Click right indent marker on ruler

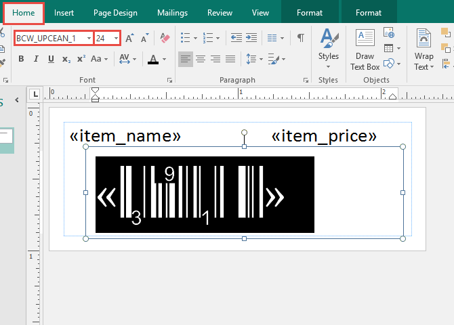click(x=392, y=96)
